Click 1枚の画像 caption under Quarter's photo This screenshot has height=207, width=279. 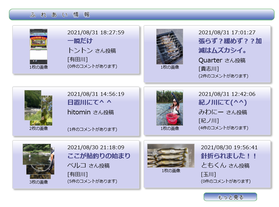click(x=170, y=67)
